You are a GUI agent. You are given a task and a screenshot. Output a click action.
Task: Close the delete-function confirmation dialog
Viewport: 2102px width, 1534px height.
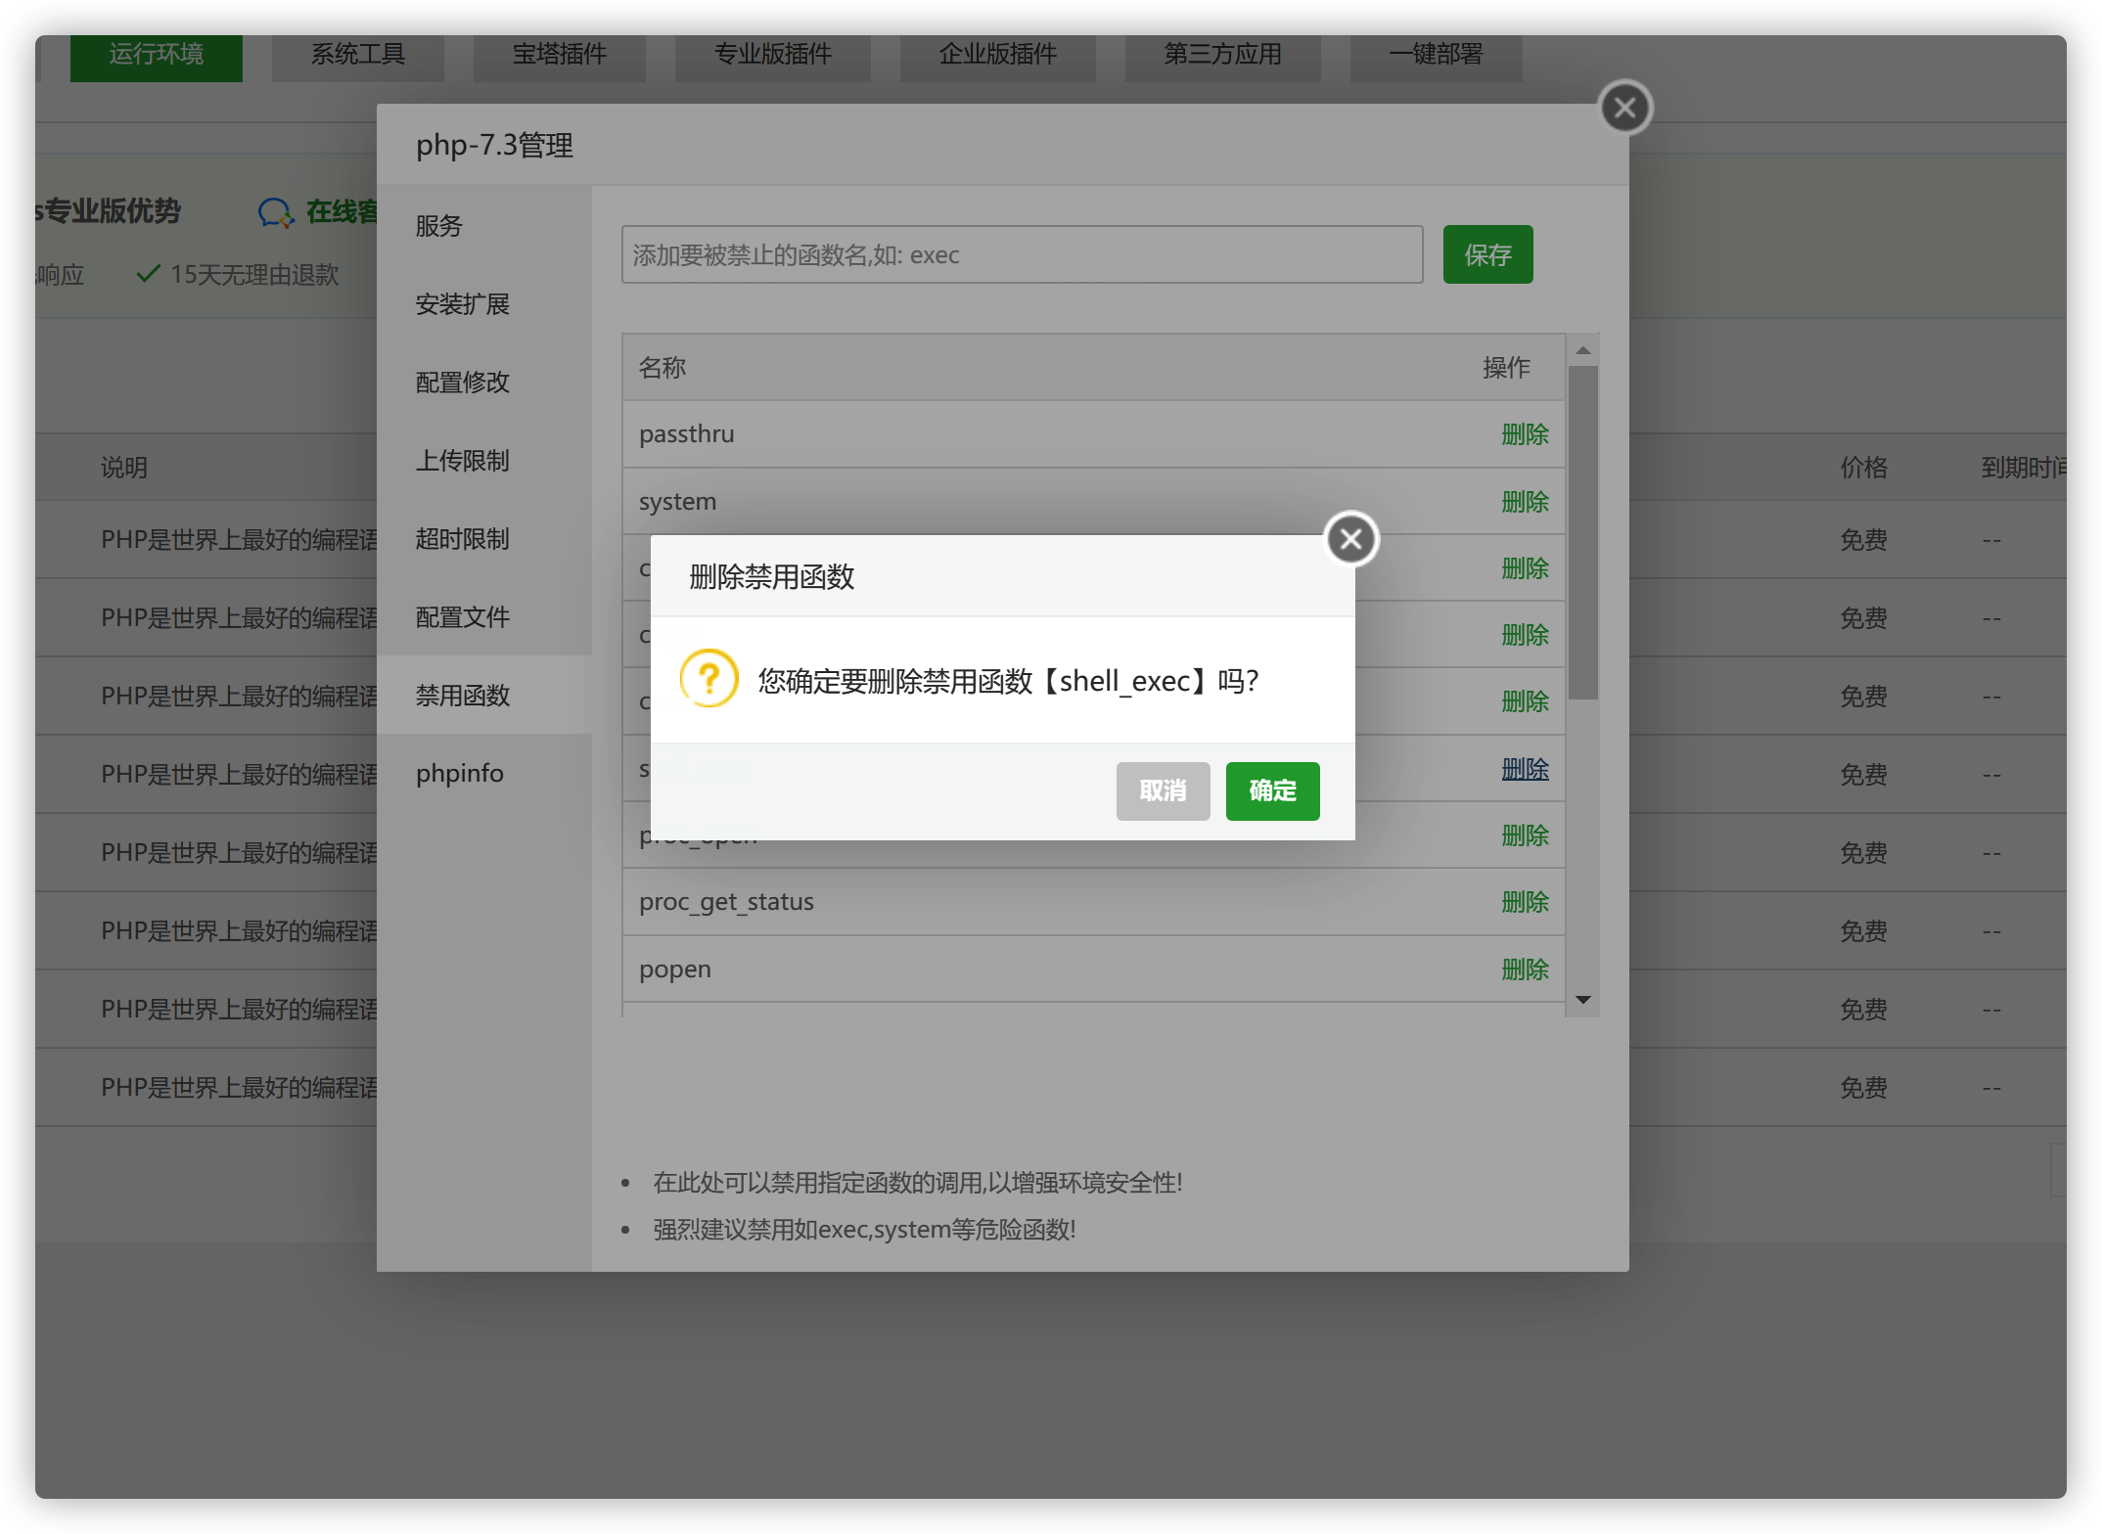coord(1351,539)
